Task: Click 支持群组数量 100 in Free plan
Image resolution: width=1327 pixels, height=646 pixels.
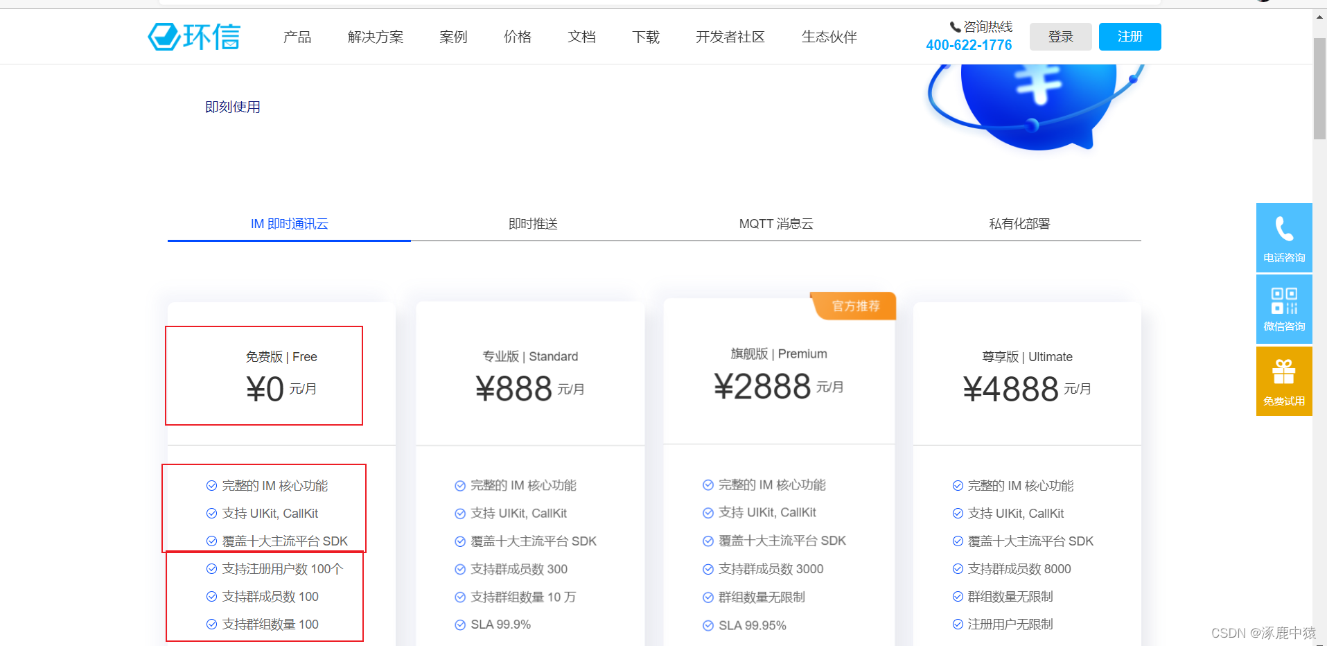Action: (x=270, y=625)
